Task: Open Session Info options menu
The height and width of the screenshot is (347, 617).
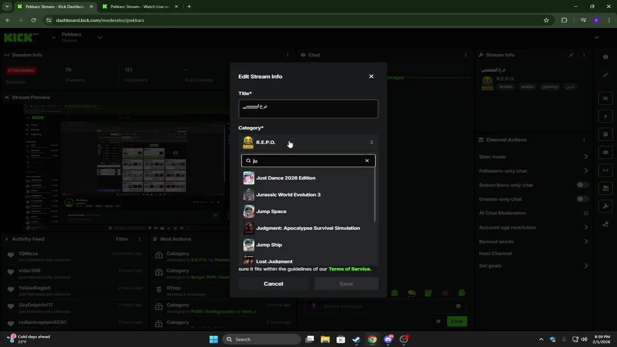Action: tap(288, 55)
